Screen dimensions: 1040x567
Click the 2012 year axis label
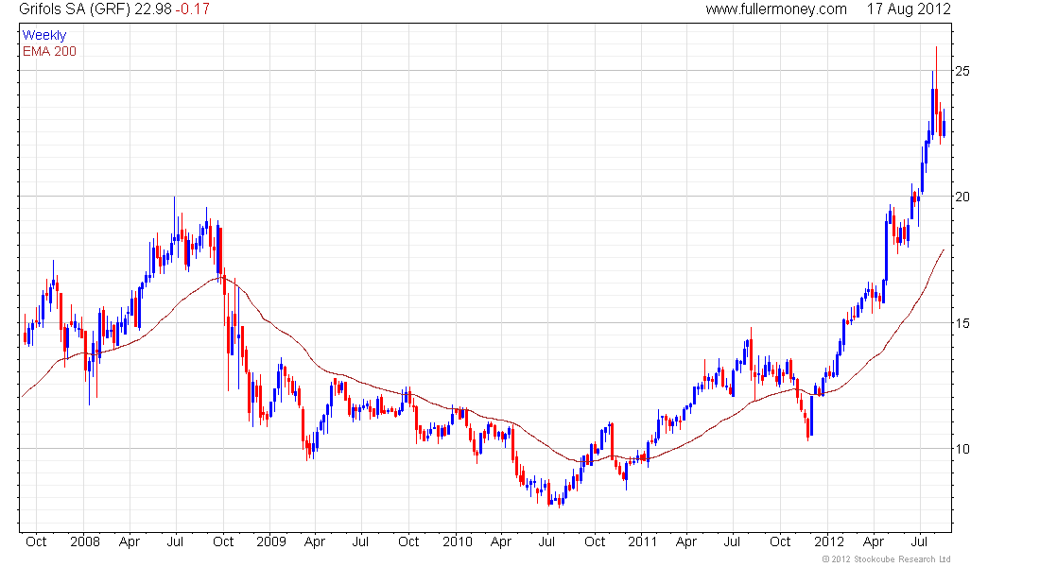(829, 541)
